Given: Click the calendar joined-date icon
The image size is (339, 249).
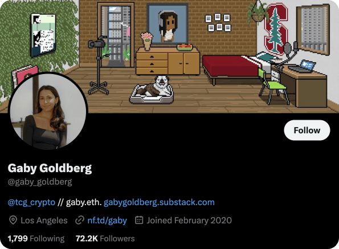Looking at the screenshot, I should pos(139,220).
